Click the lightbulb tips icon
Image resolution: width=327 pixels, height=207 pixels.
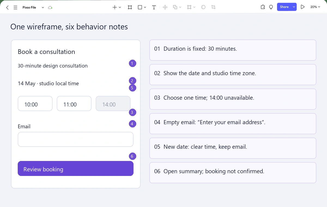[271, 7]
